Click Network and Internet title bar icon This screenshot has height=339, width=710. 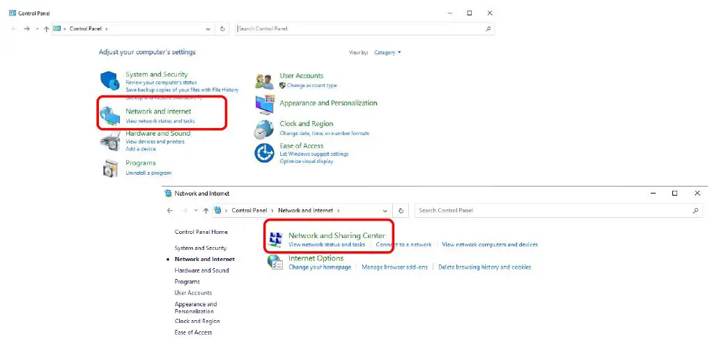point(169,194)
